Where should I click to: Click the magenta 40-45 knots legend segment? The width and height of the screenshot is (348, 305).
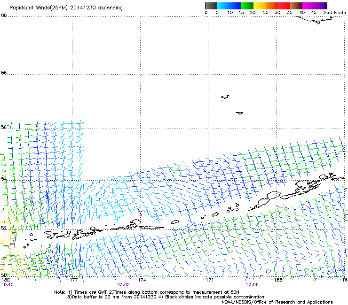click(308, 6)
